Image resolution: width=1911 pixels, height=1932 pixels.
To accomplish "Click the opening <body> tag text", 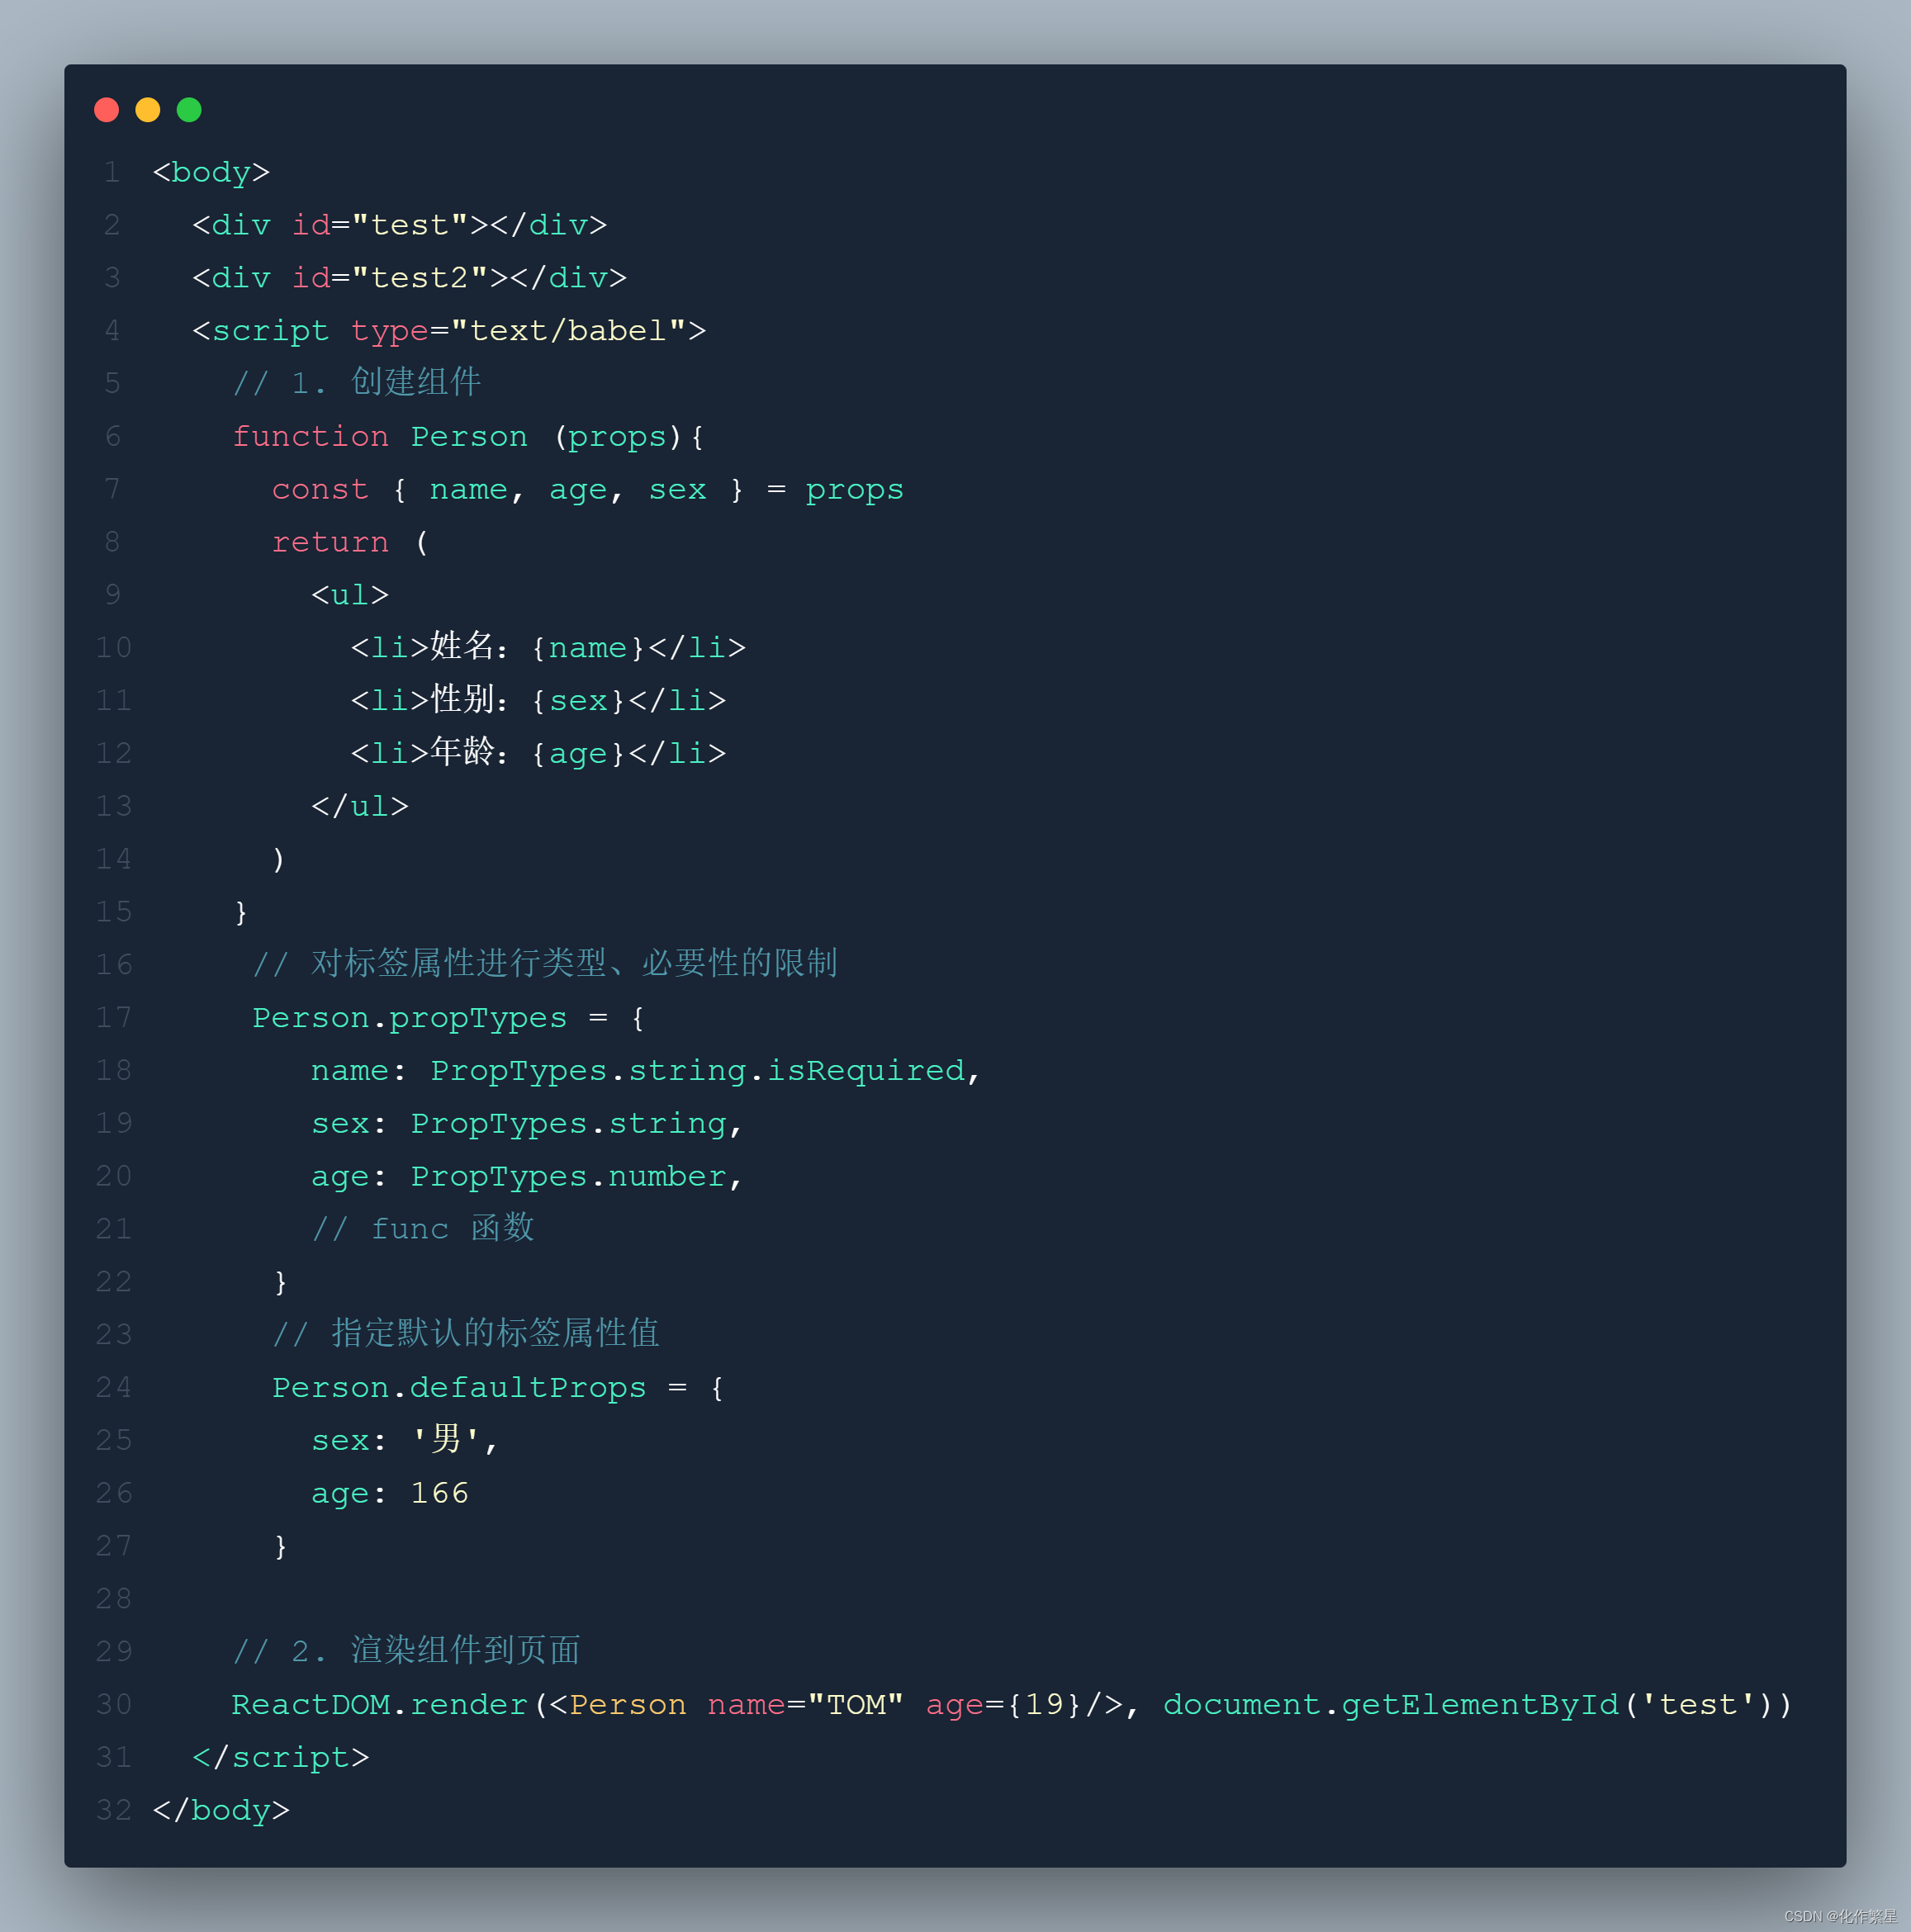I will click(x=211, y=173).
